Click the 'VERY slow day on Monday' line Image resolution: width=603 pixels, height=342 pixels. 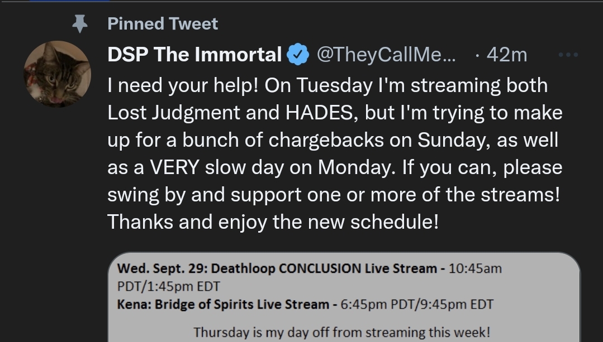tap(335, 167)
